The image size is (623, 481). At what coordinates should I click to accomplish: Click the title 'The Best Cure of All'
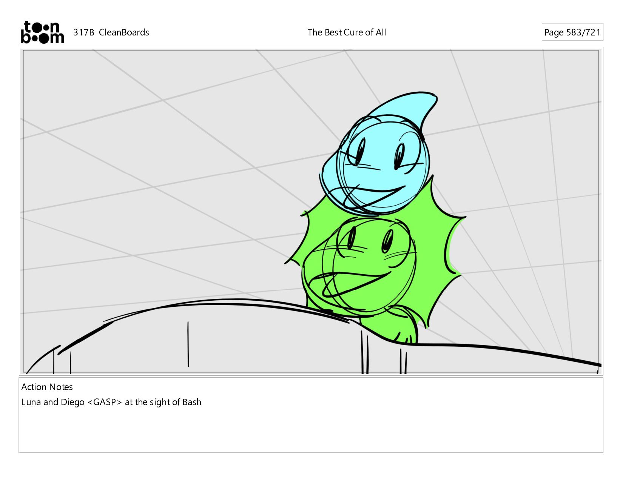point(347,32)
